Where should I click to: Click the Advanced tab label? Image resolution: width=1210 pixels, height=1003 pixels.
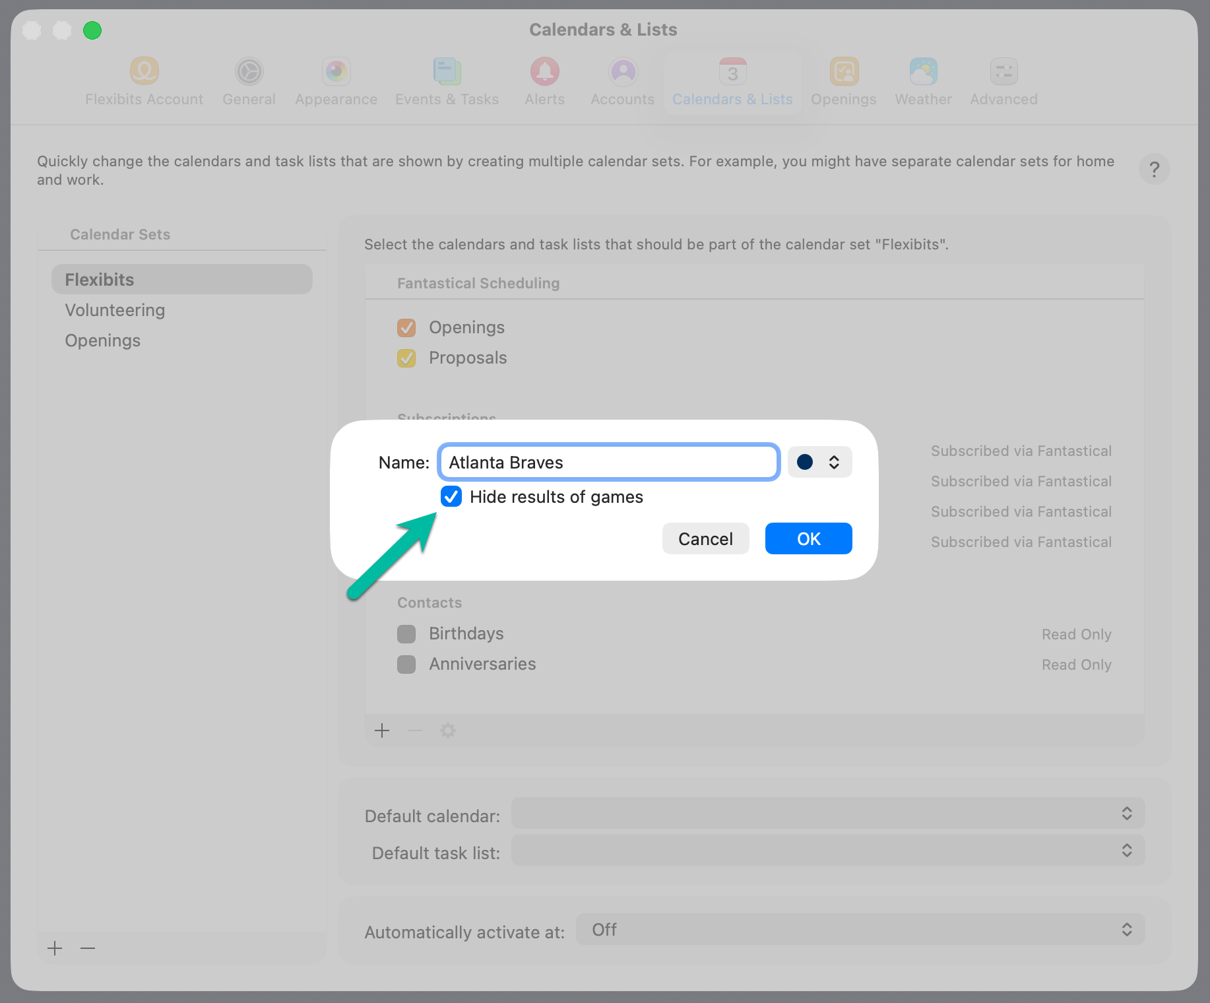tap(1004, 99)
